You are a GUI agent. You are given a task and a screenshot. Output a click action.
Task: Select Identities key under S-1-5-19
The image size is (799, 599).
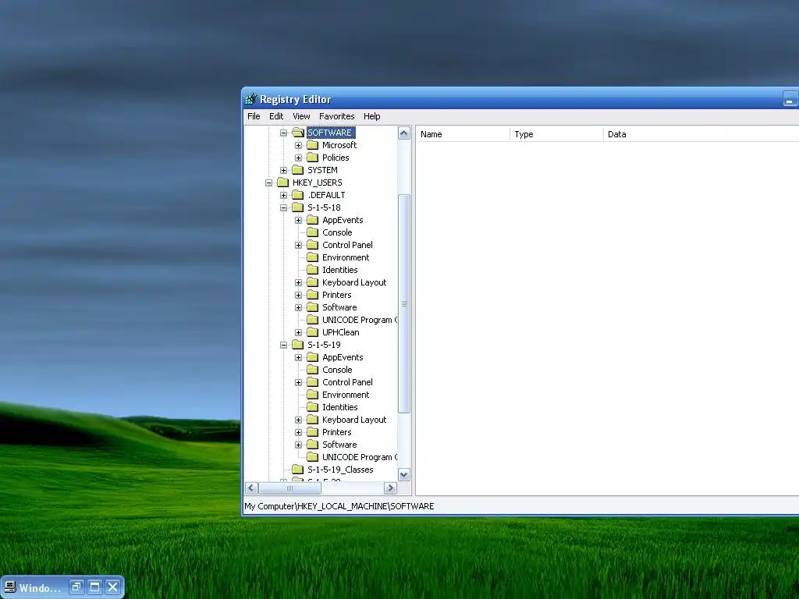340,407
